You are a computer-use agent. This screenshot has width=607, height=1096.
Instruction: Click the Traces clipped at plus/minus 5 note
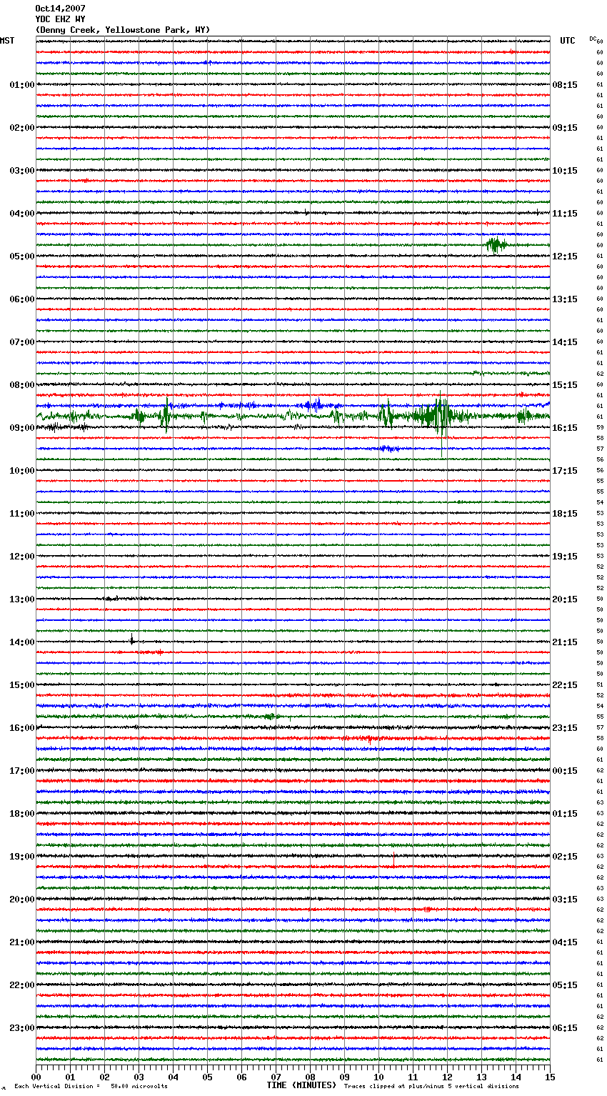431,1087
